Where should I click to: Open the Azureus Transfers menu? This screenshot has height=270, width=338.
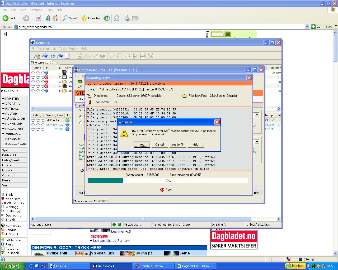[x=43, y=49]
